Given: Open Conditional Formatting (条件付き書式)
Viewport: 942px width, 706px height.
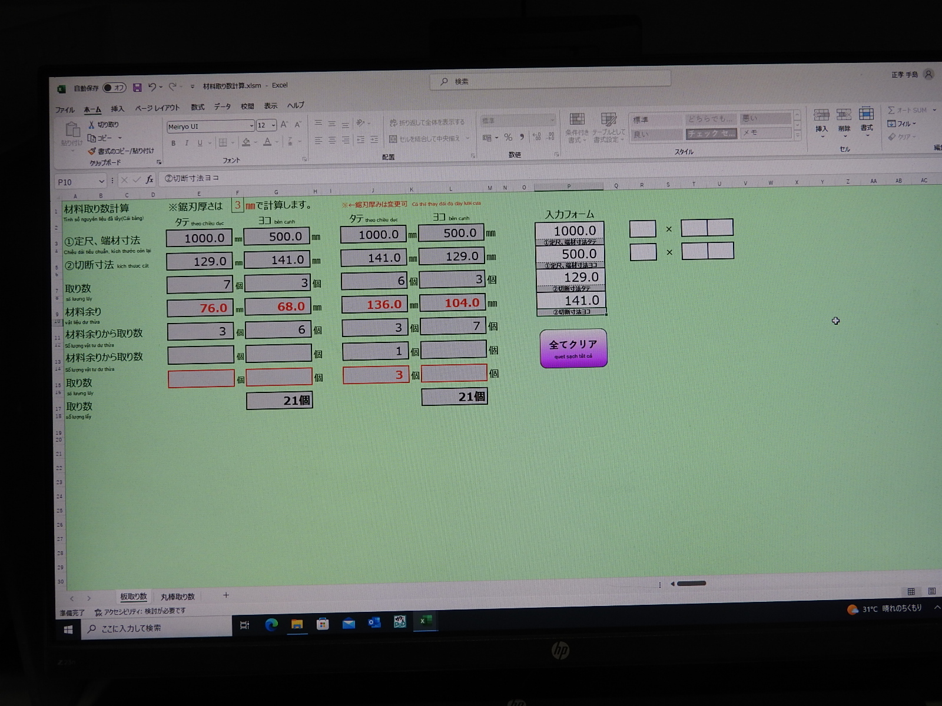Looking at the screenshot, I should [577, 128].
